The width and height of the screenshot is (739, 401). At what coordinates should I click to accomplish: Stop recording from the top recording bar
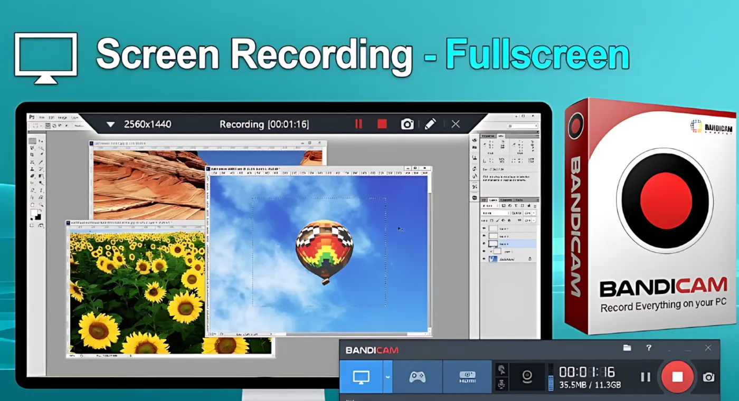point(382,124)
